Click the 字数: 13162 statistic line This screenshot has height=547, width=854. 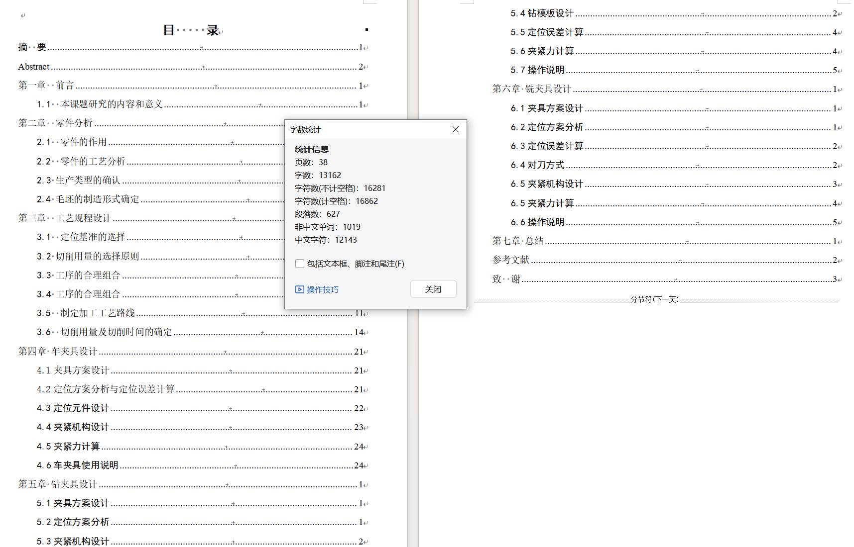(318, 175)
